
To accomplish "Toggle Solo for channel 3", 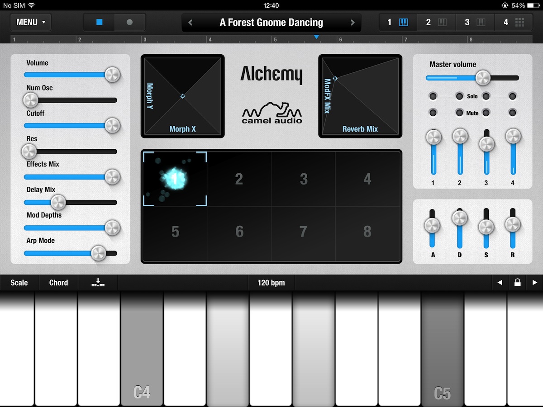I will [x=486, y=96].
